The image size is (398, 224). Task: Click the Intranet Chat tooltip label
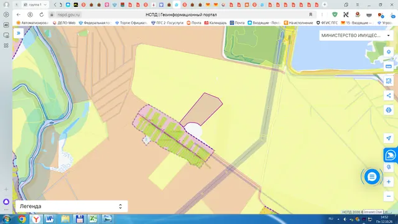(373, 212)
